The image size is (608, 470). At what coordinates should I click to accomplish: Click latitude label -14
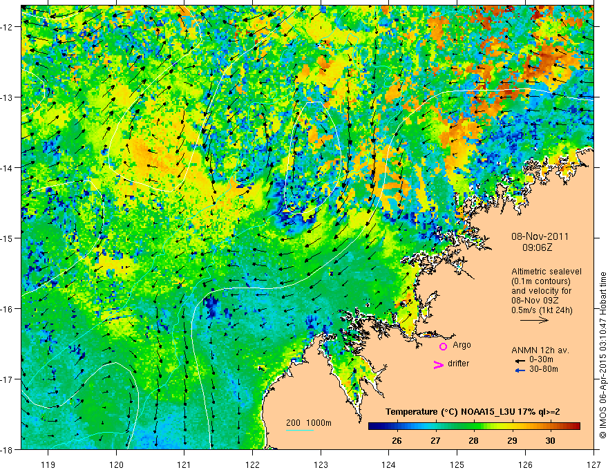click(8, 168)
